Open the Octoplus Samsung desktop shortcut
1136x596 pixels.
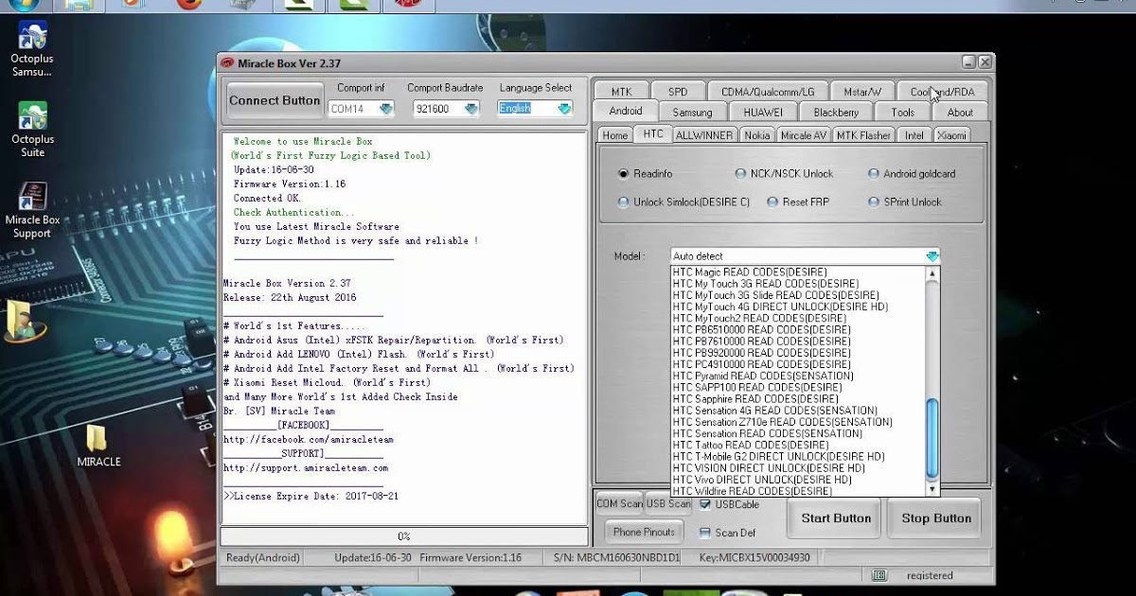click(31, 49)
